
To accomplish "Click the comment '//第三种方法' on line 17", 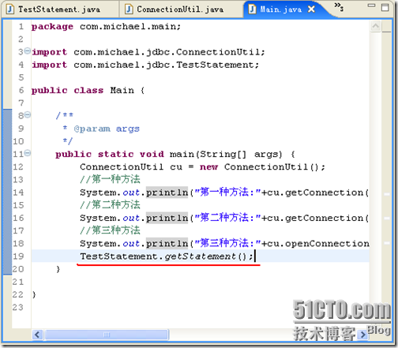I will (x=110, y=230).
